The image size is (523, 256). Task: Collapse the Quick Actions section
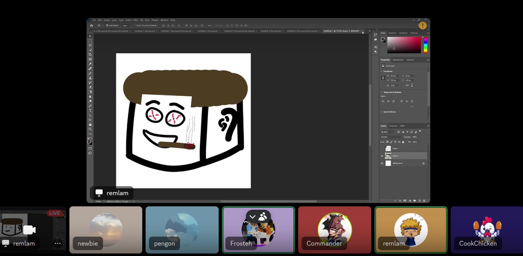[x=381, y=112]
